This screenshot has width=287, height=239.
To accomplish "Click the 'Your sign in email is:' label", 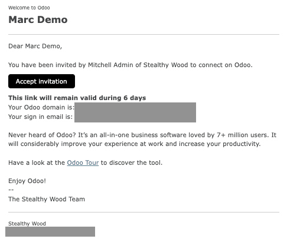I will tap(40, 117).
